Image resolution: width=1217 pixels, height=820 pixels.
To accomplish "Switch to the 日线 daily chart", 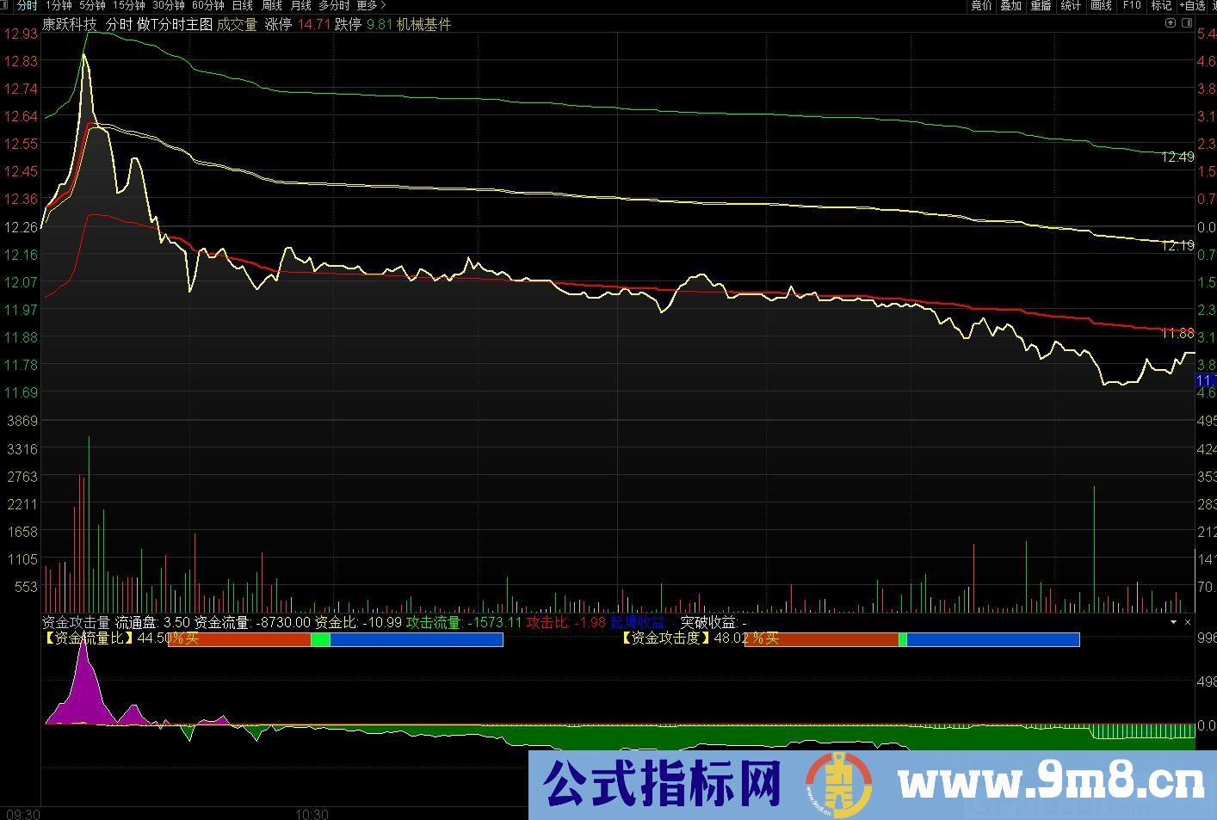I will 243,6.
